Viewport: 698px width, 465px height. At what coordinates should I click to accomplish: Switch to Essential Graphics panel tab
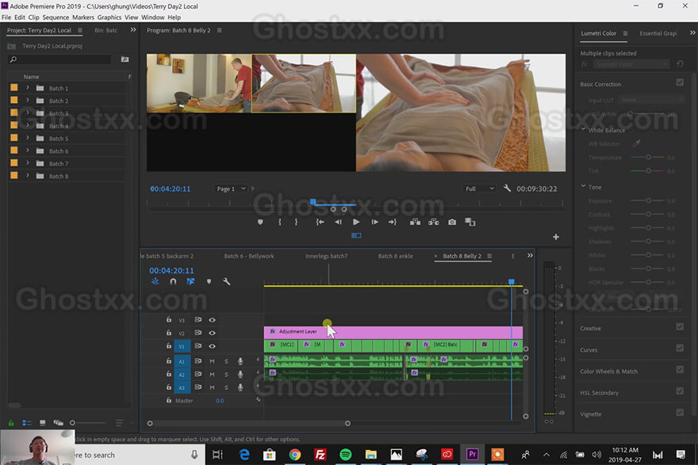(x=658, y=33)
